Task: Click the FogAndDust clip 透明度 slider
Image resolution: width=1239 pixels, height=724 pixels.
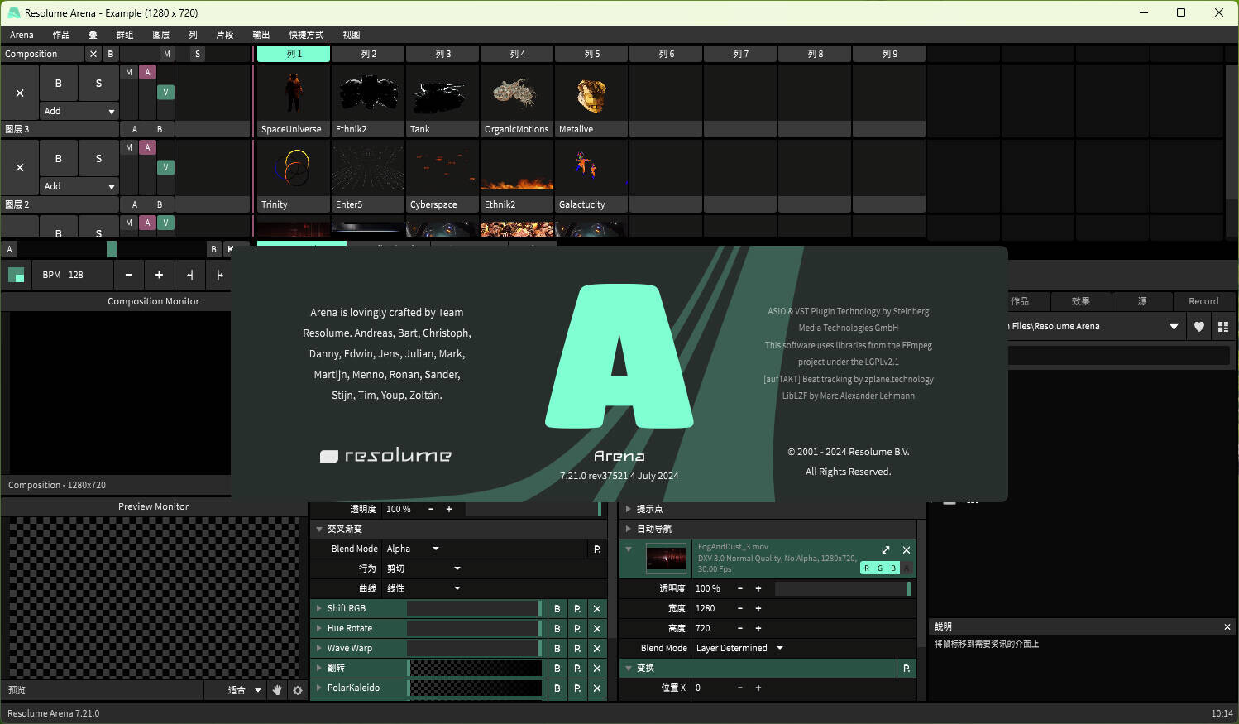Action: 843,588
